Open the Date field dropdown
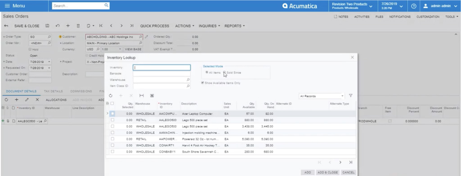Viewport: 461px width, 176px height. click(x=49, y=62)
